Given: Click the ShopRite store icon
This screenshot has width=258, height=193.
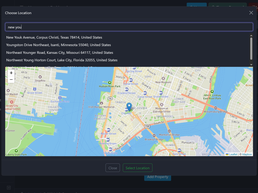Looking at the screenshot, I should click(x=40, y=77).
